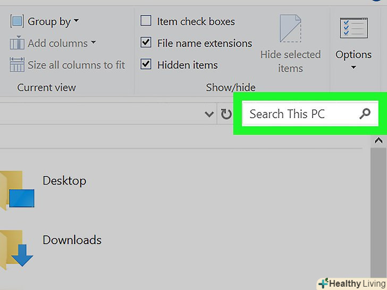Click the Group by icon
The height and width of the screenshot is (290, 387).
[17, 22]
